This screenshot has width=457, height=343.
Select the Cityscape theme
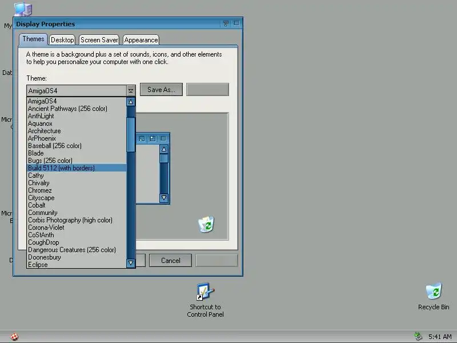click(77, 198)
